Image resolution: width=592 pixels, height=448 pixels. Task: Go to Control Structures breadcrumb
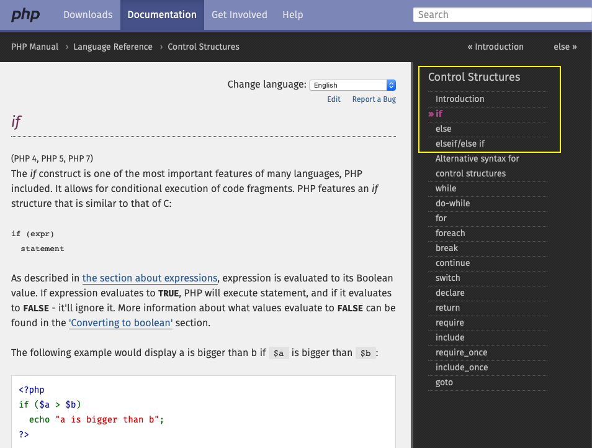pos(204,47)
